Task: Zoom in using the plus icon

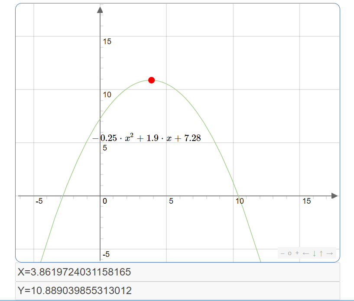Action: point(297,253)
